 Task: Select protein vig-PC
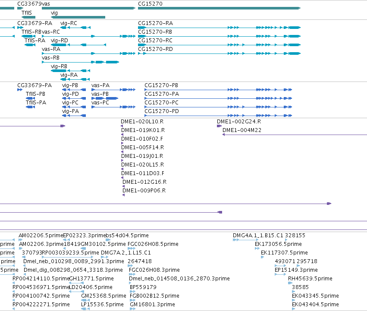pyautogui.click(x=70, y=103)
